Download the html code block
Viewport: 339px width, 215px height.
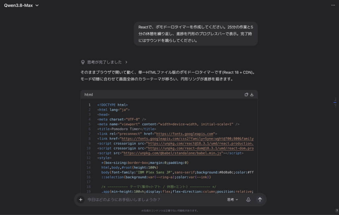[252, 95]
